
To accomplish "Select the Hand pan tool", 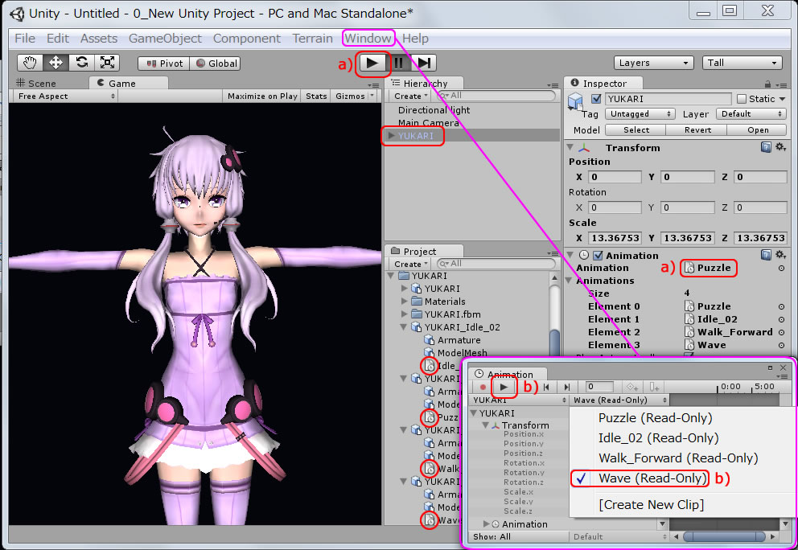I will 31,62.
